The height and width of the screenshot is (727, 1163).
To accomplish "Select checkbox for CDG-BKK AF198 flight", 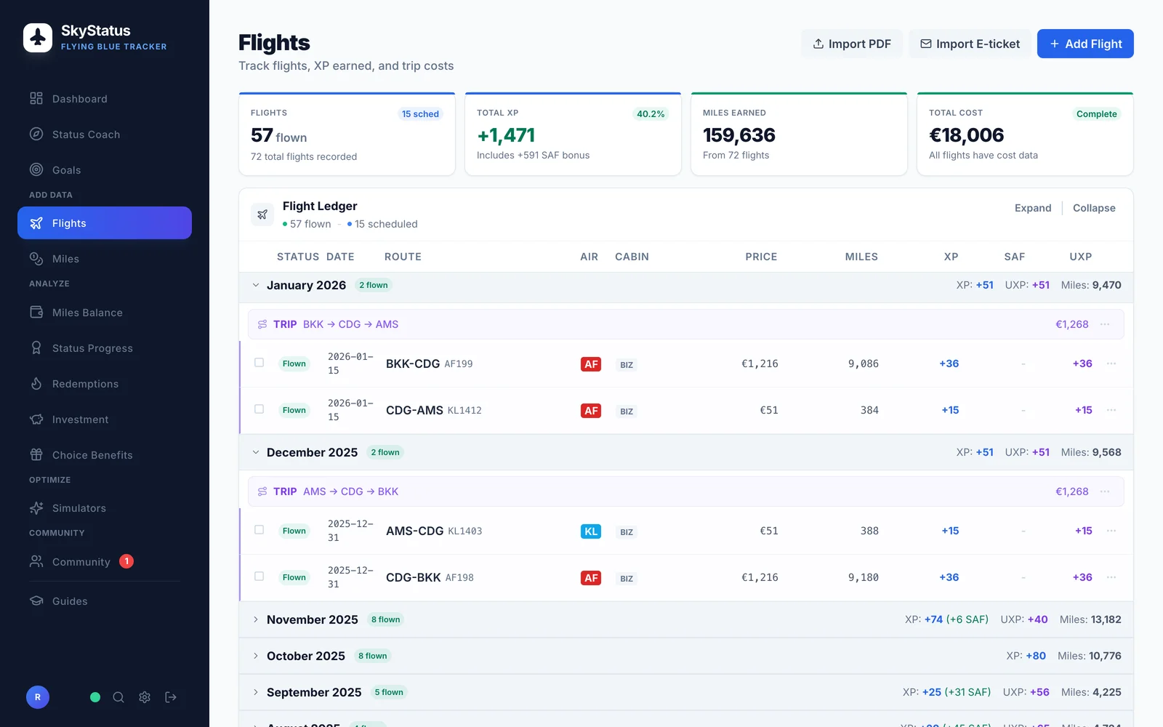I will point(259,576).
